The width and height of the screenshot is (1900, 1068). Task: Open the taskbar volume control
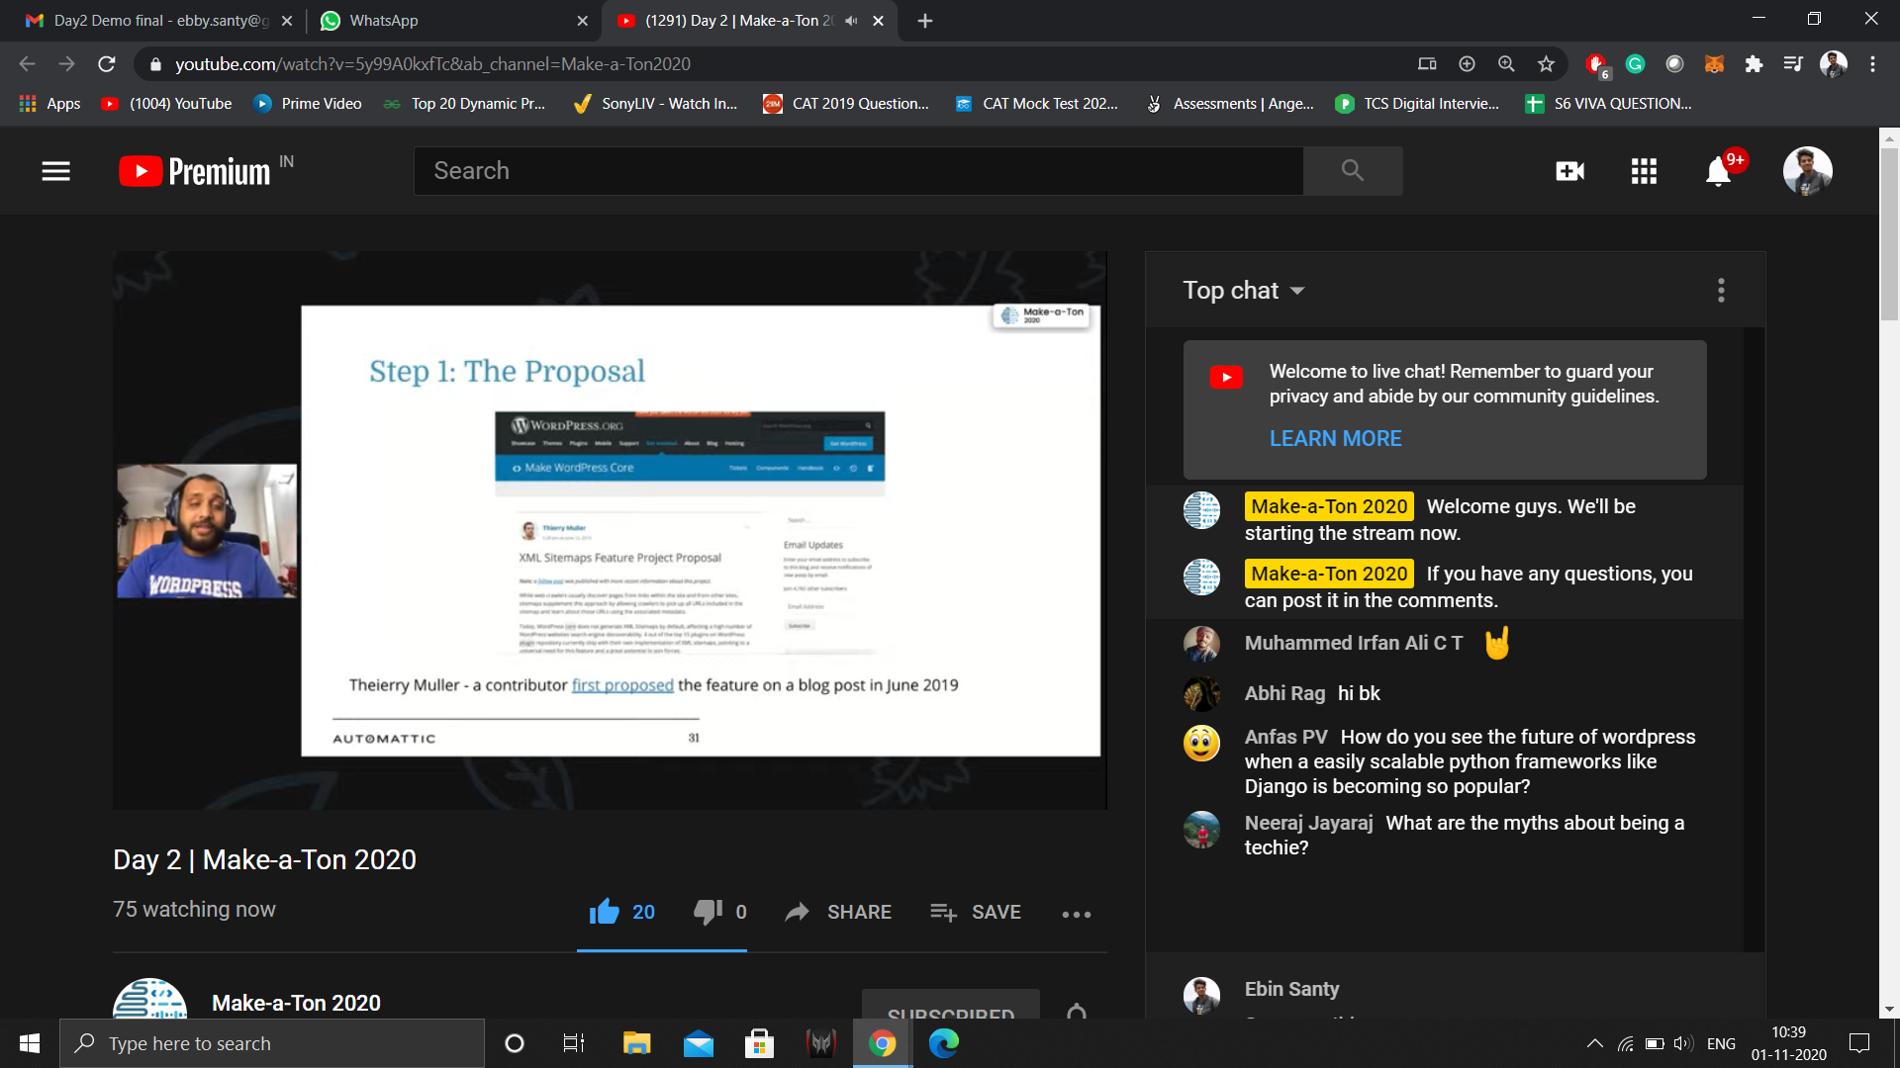pyautogui.click(x=1683, y=1043)
